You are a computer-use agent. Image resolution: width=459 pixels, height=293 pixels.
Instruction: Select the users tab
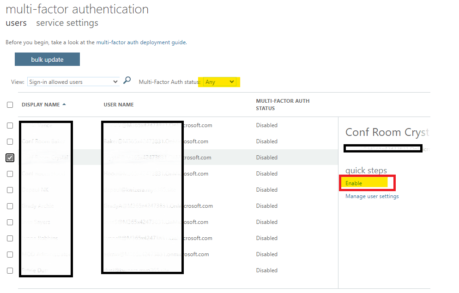pyautogui.click(x=16, y=23)
